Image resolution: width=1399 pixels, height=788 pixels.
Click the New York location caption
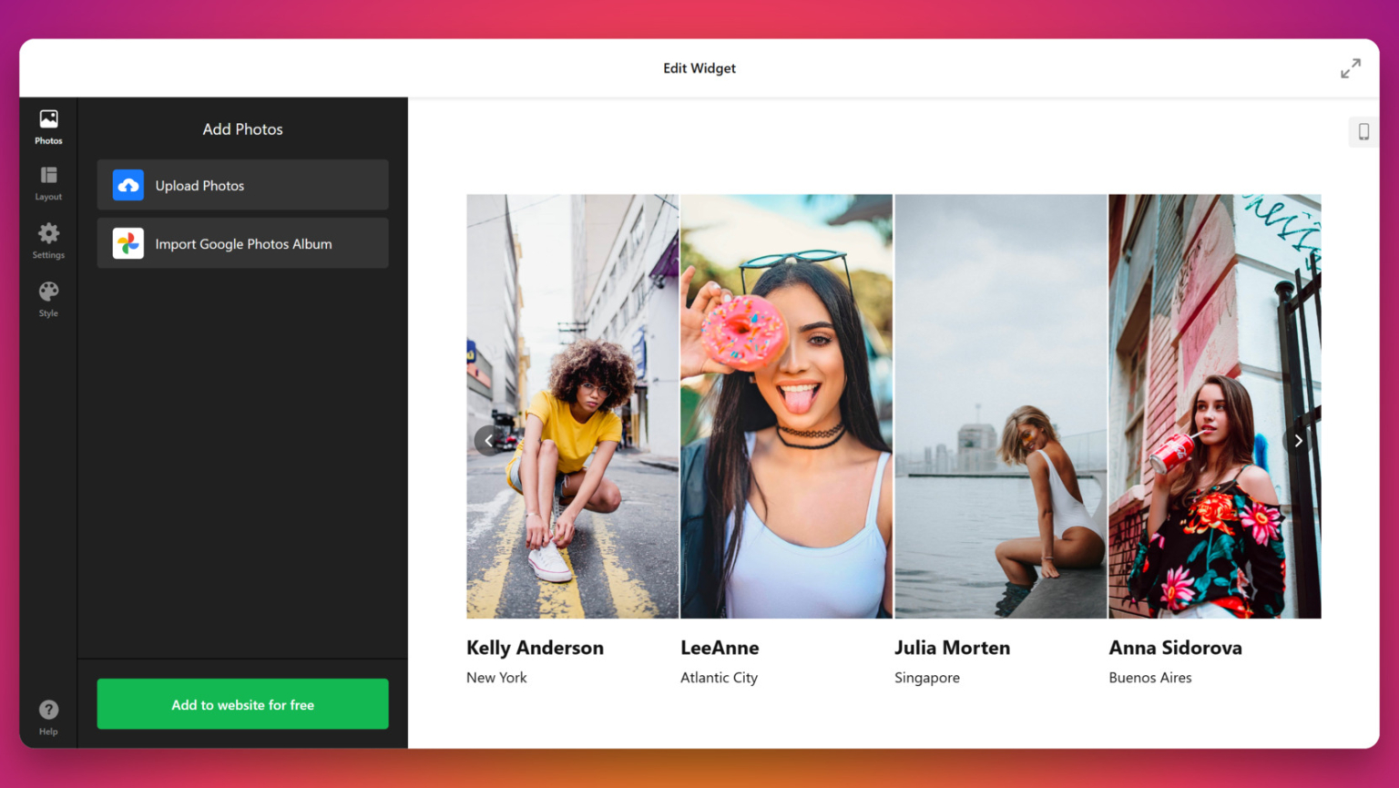496,677
